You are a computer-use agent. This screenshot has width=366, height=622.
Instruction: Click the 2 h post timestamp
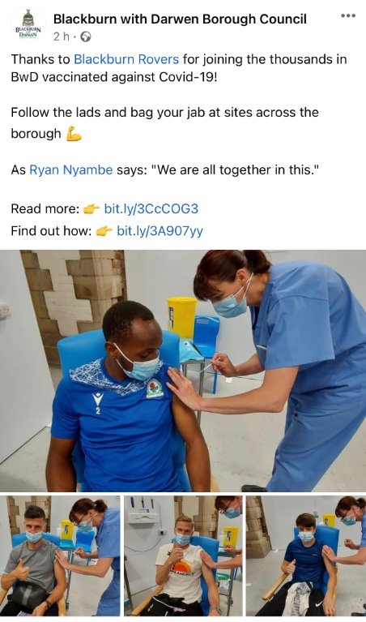coord(62,36)
